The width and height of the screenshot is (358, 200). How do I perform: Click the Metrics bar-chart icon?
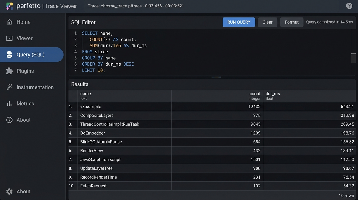[x=9, y=104]
